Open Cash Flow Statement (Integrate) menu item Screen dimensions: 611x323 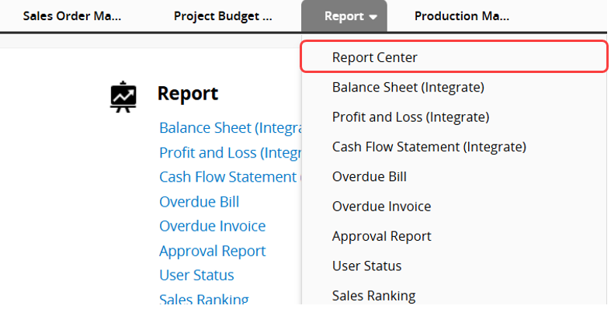429,146
